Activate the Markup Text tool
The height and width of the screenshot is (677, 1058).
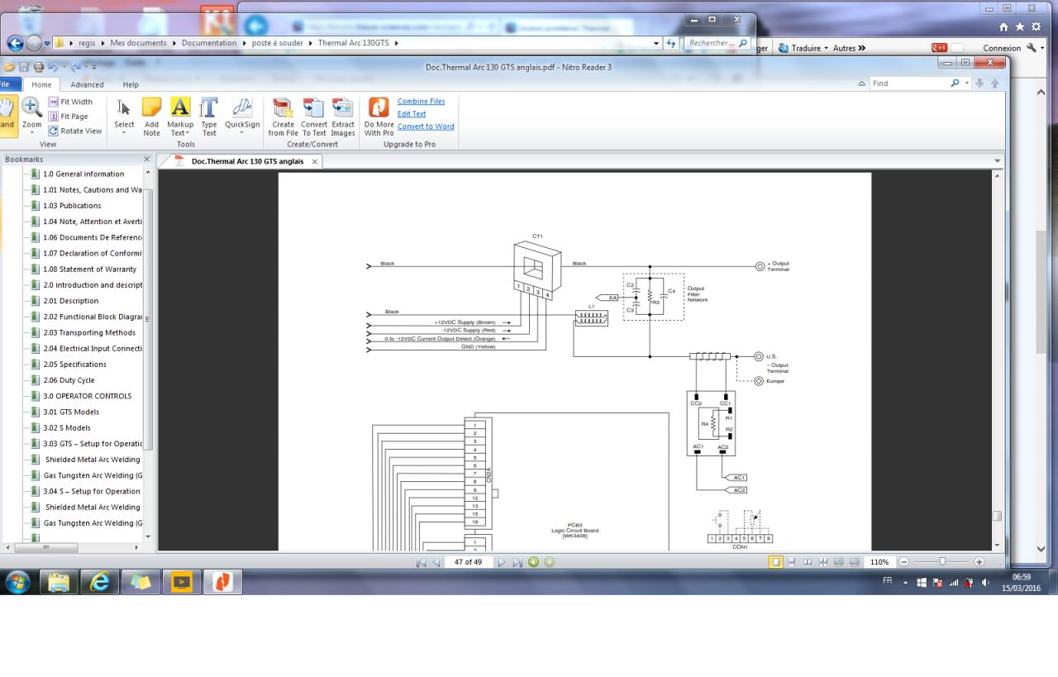pos(180,107)
